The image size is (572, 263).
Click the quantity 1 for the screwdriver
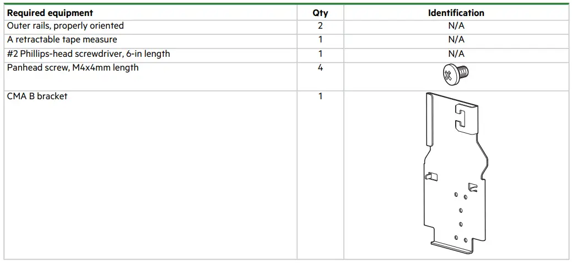(x=320, y=54)
